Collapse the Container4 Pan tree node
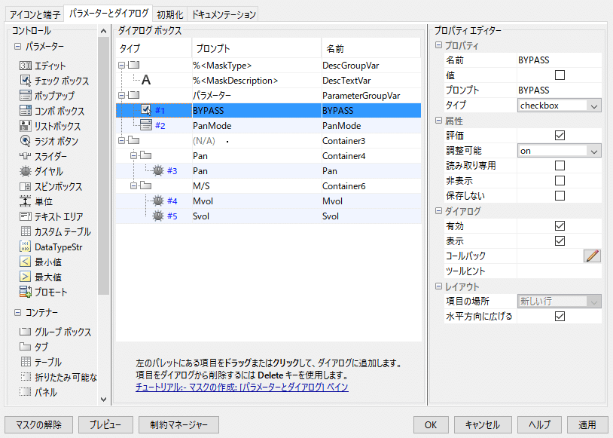613x438 pixels. click(x=134, y=156)
